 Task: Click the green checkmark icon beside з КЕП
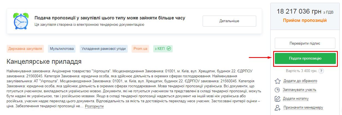click(x=169, y=49)
